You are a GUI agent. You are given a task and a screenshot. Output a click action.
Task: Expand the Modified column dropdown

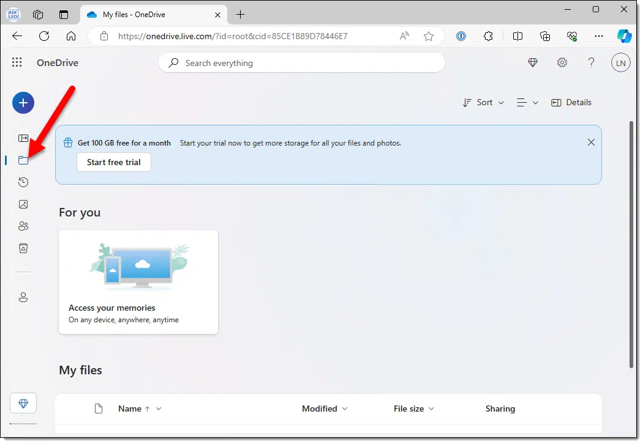pyautogui.click(x=344, y=409)
